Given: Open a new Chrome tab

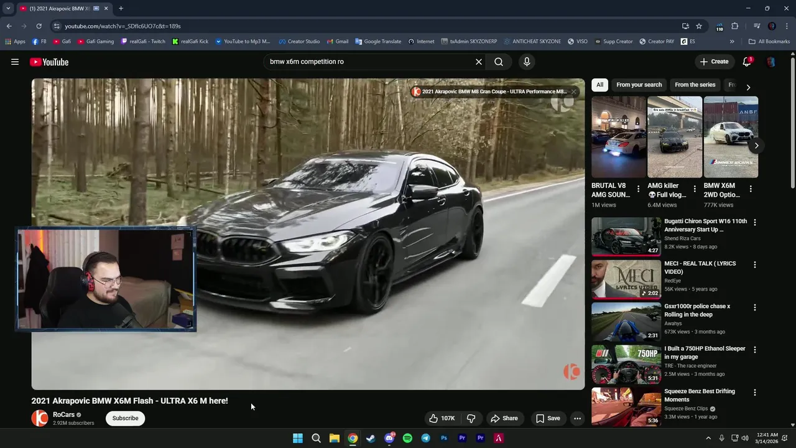Looking at the screenshot, I should click(121, 8).
